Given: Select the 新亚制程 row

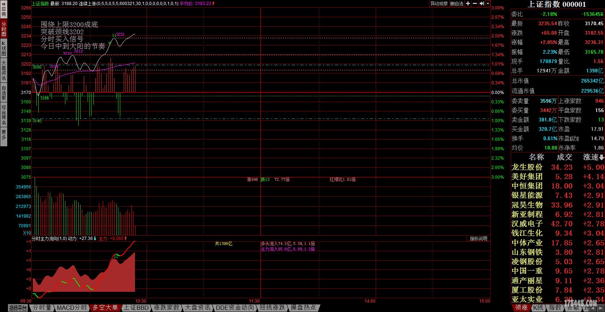Looking at the screenshot, I should coord(558,214).
